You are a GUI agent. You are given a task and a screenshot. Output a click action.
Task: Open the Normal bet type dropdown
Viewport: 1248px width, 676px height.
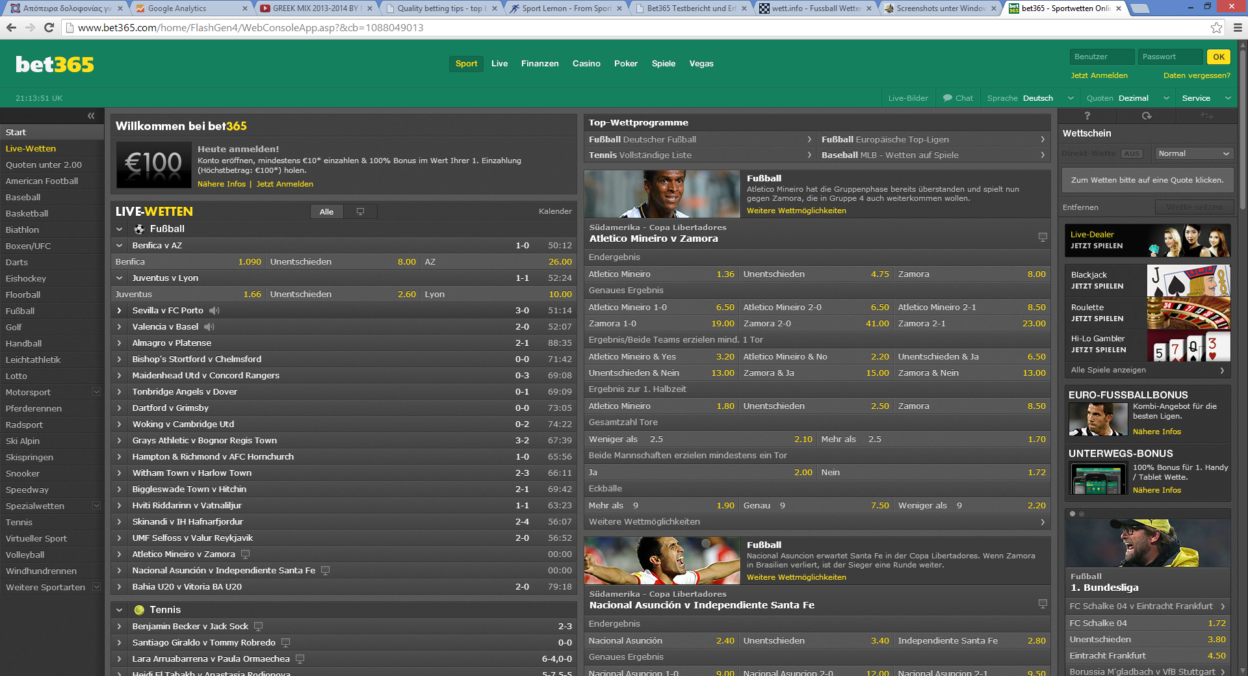pyautogui.click(x=1194, y=154)
